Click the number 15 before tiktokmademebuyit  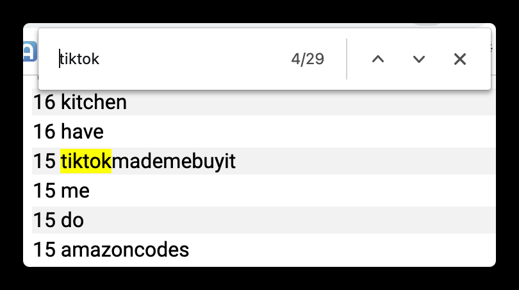point(44,162)
